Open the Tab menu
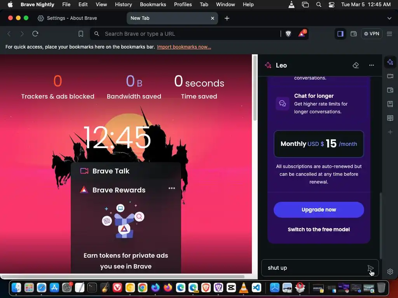 204,4
